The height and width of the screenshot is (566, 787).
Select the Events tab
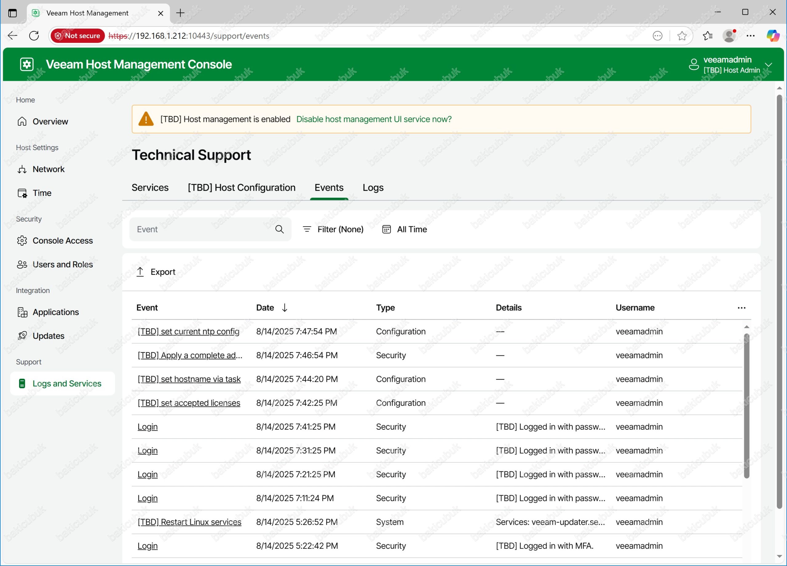click(329, 188)
